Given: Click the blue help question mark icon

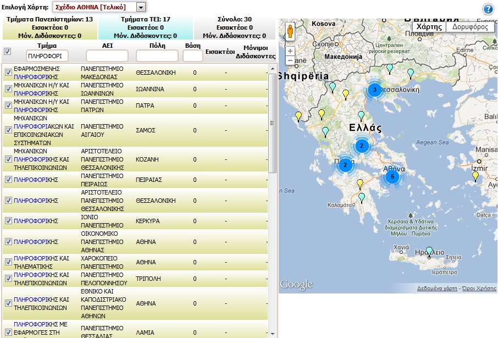Looking at the screenshot, I should pos(488,9).
